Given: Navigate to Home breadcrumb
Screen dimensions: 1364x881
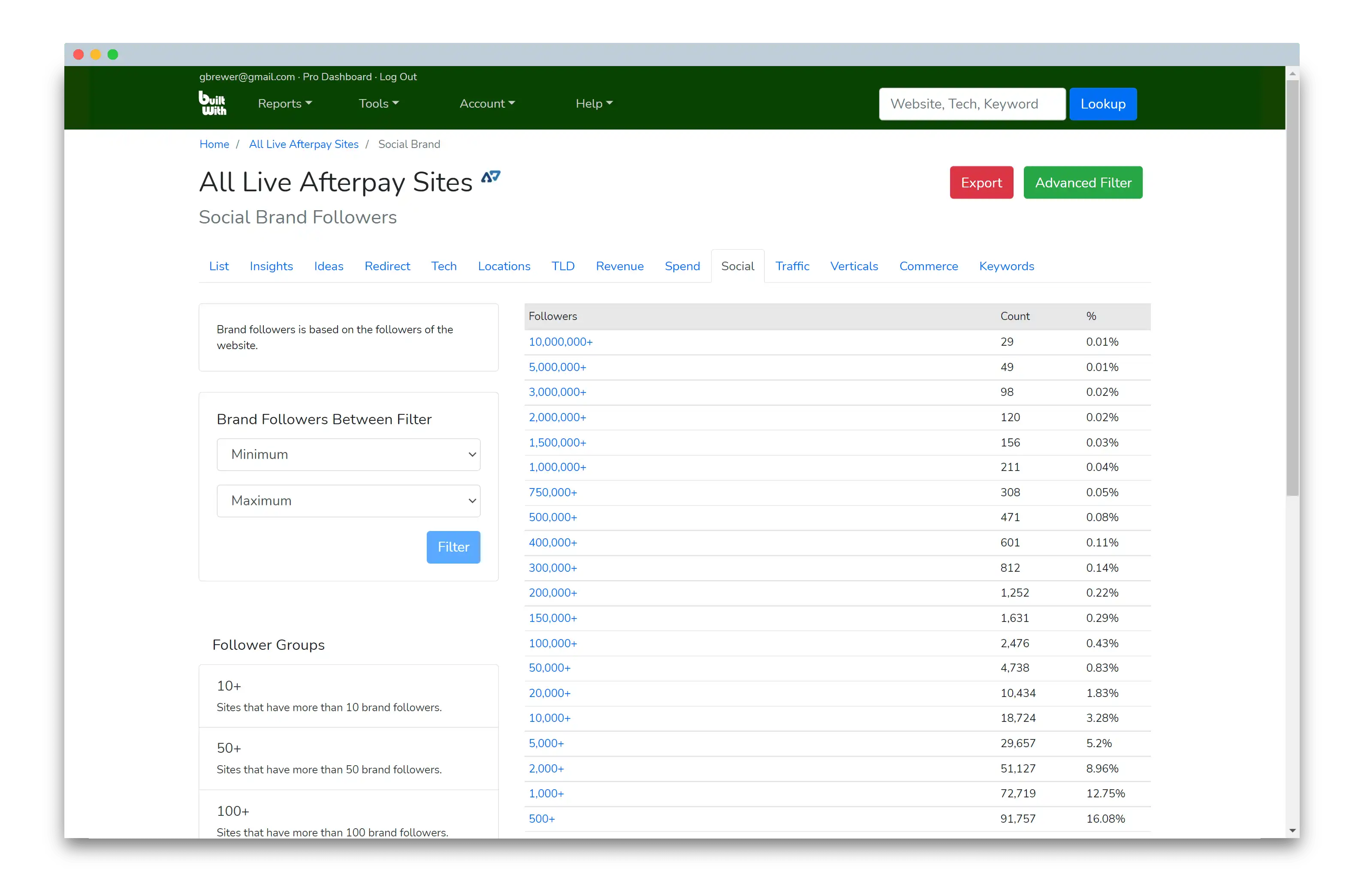Looking at the screenshot, I should [x=214, y=144].
